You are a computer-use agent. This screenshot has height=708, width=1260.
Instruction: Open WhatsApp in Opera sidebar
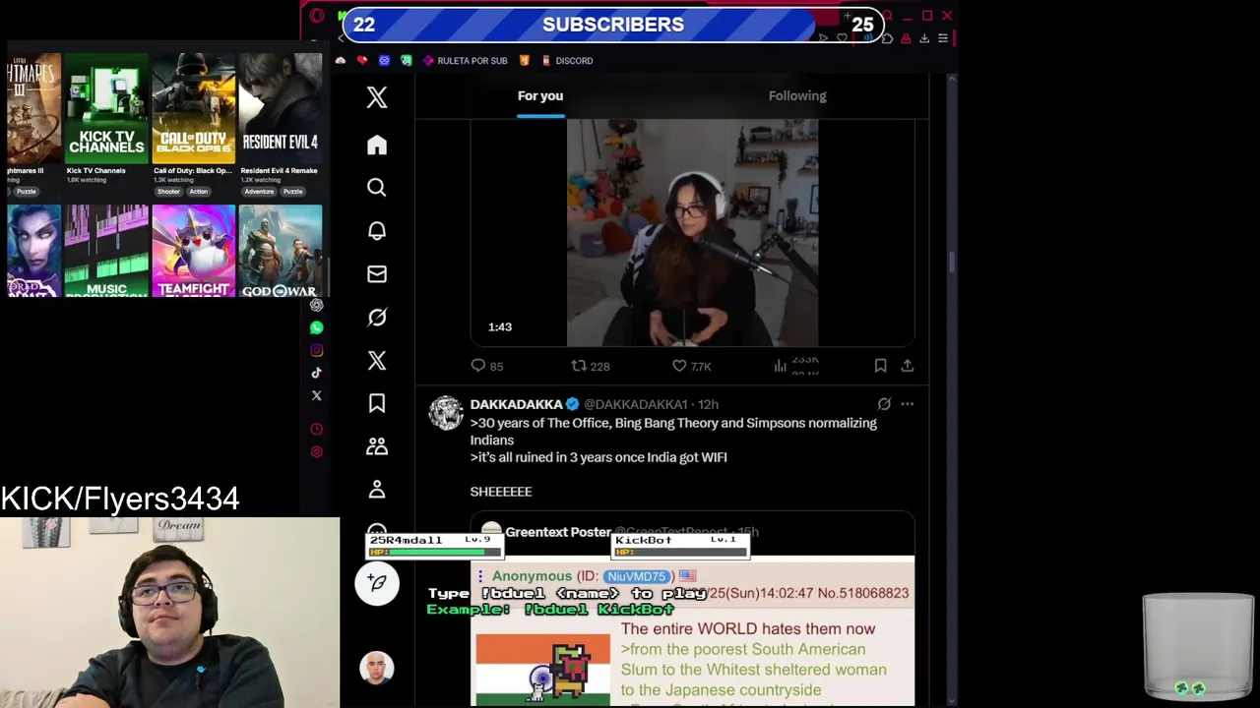tap(317, 327)
